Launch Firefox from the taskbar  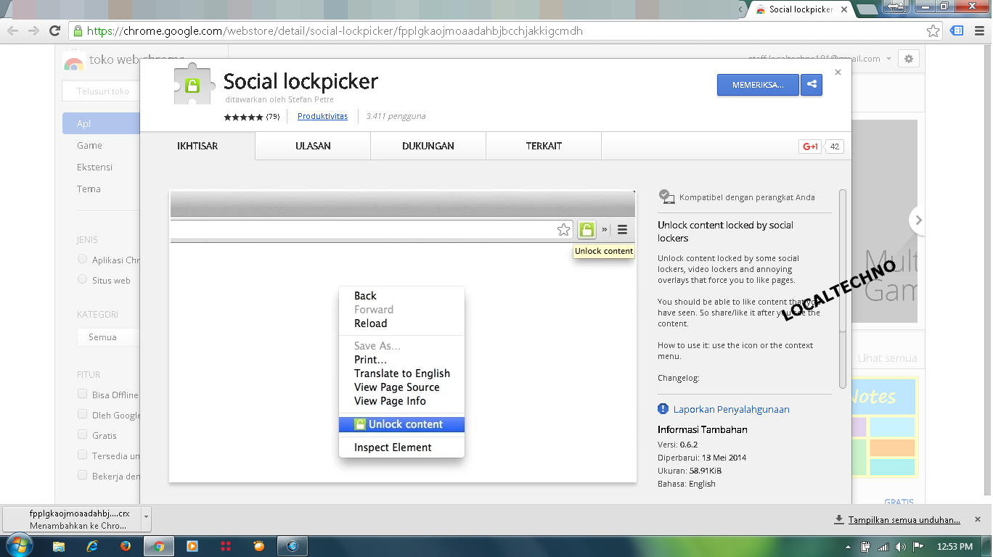pos(126,546)
